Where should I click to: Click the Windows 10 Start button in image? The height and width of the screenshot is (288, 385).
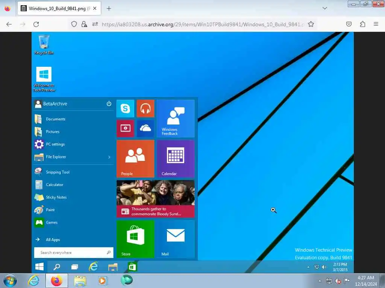point(39,267)
